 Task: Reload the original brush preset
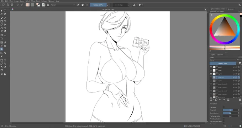pos(87,5)
